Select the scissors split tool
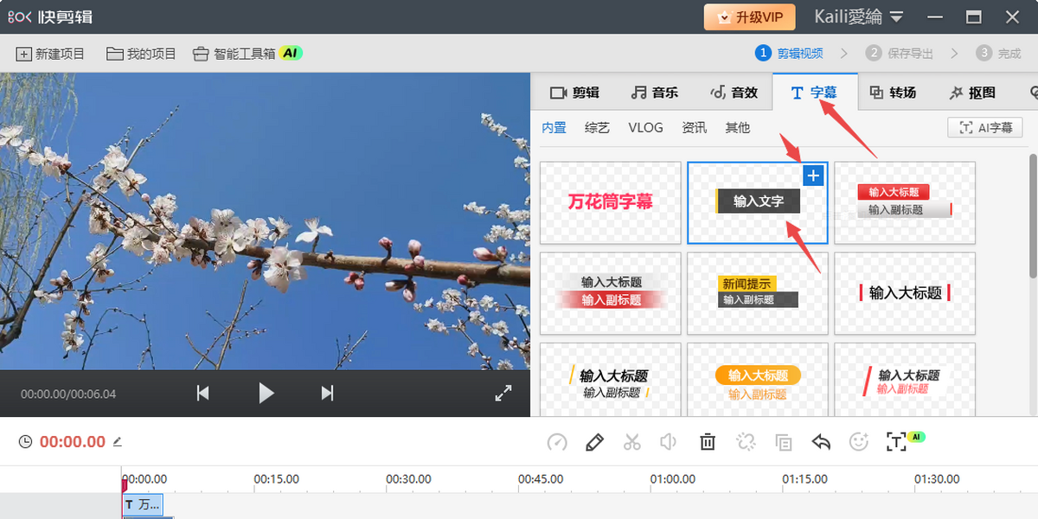This screenshot has height=519, width=1038. click(632, 442)
